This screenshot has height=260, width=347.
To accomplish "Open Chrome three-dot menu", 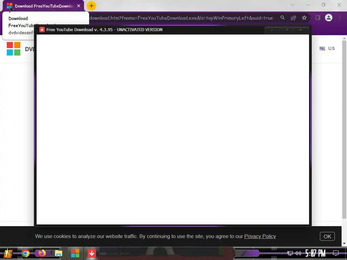I will tap(340, 18).
